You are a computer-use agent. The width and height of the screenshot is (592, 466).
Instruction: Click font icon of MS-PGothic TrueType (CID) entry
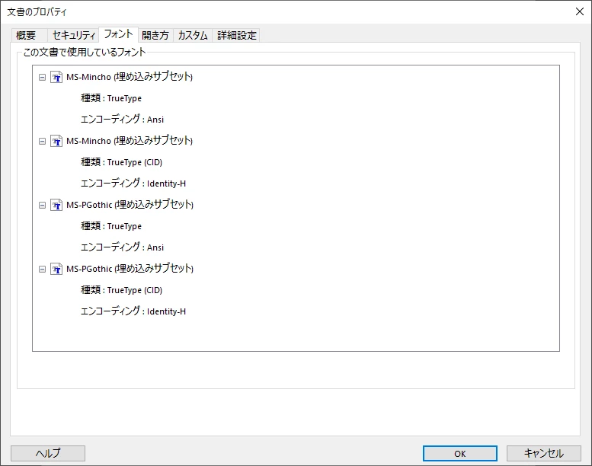(x=56, y=269)
